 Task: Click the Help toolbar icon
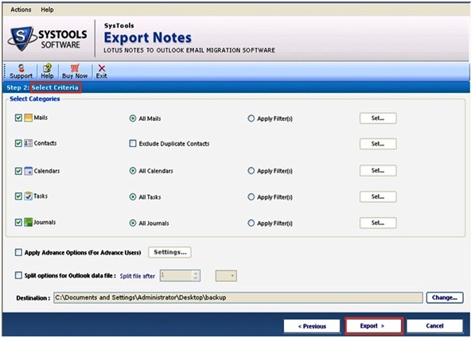pos(47,68)
